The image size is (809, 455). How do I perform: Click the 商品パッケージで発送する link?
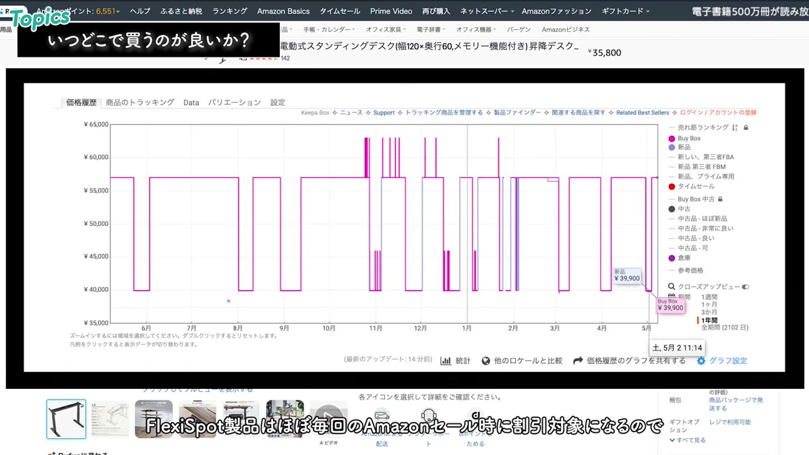point(736,404)
